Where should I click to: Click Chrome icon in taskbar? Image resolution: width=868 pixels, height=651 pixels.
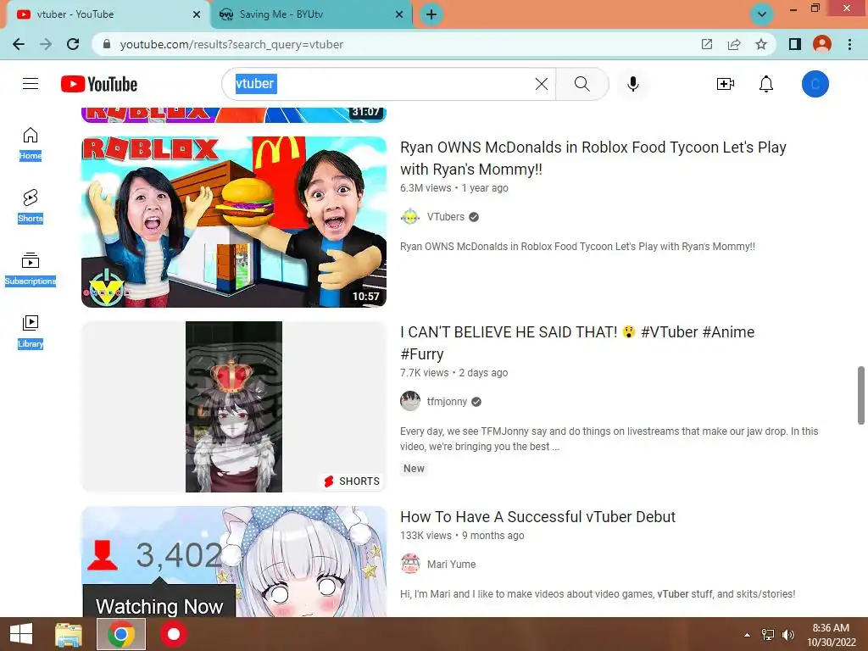[121, 634]
